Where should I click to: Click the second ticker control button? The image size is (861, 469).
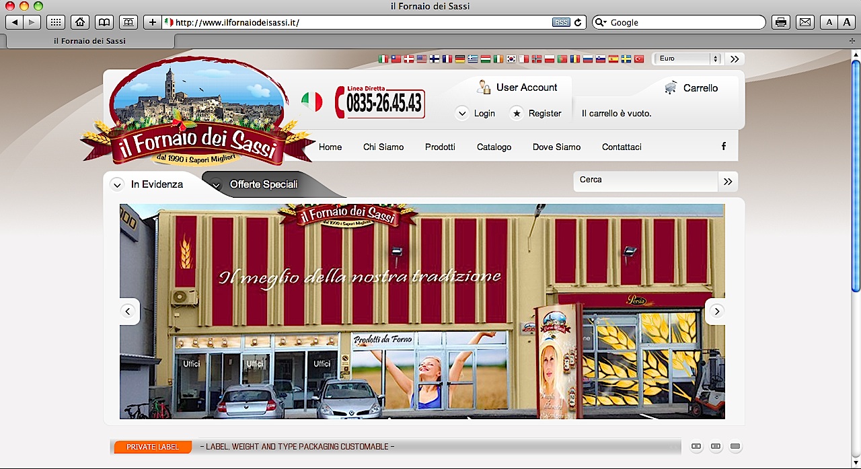pyautogui.click(x=716, y=446)
